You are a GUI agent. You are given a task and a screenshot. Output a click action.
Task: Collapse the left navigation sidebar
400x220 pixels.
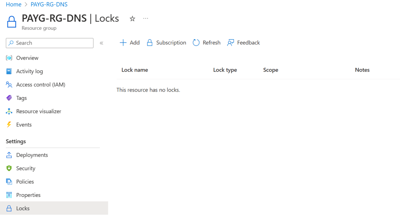pyautogui.click(x=101, y=43)
